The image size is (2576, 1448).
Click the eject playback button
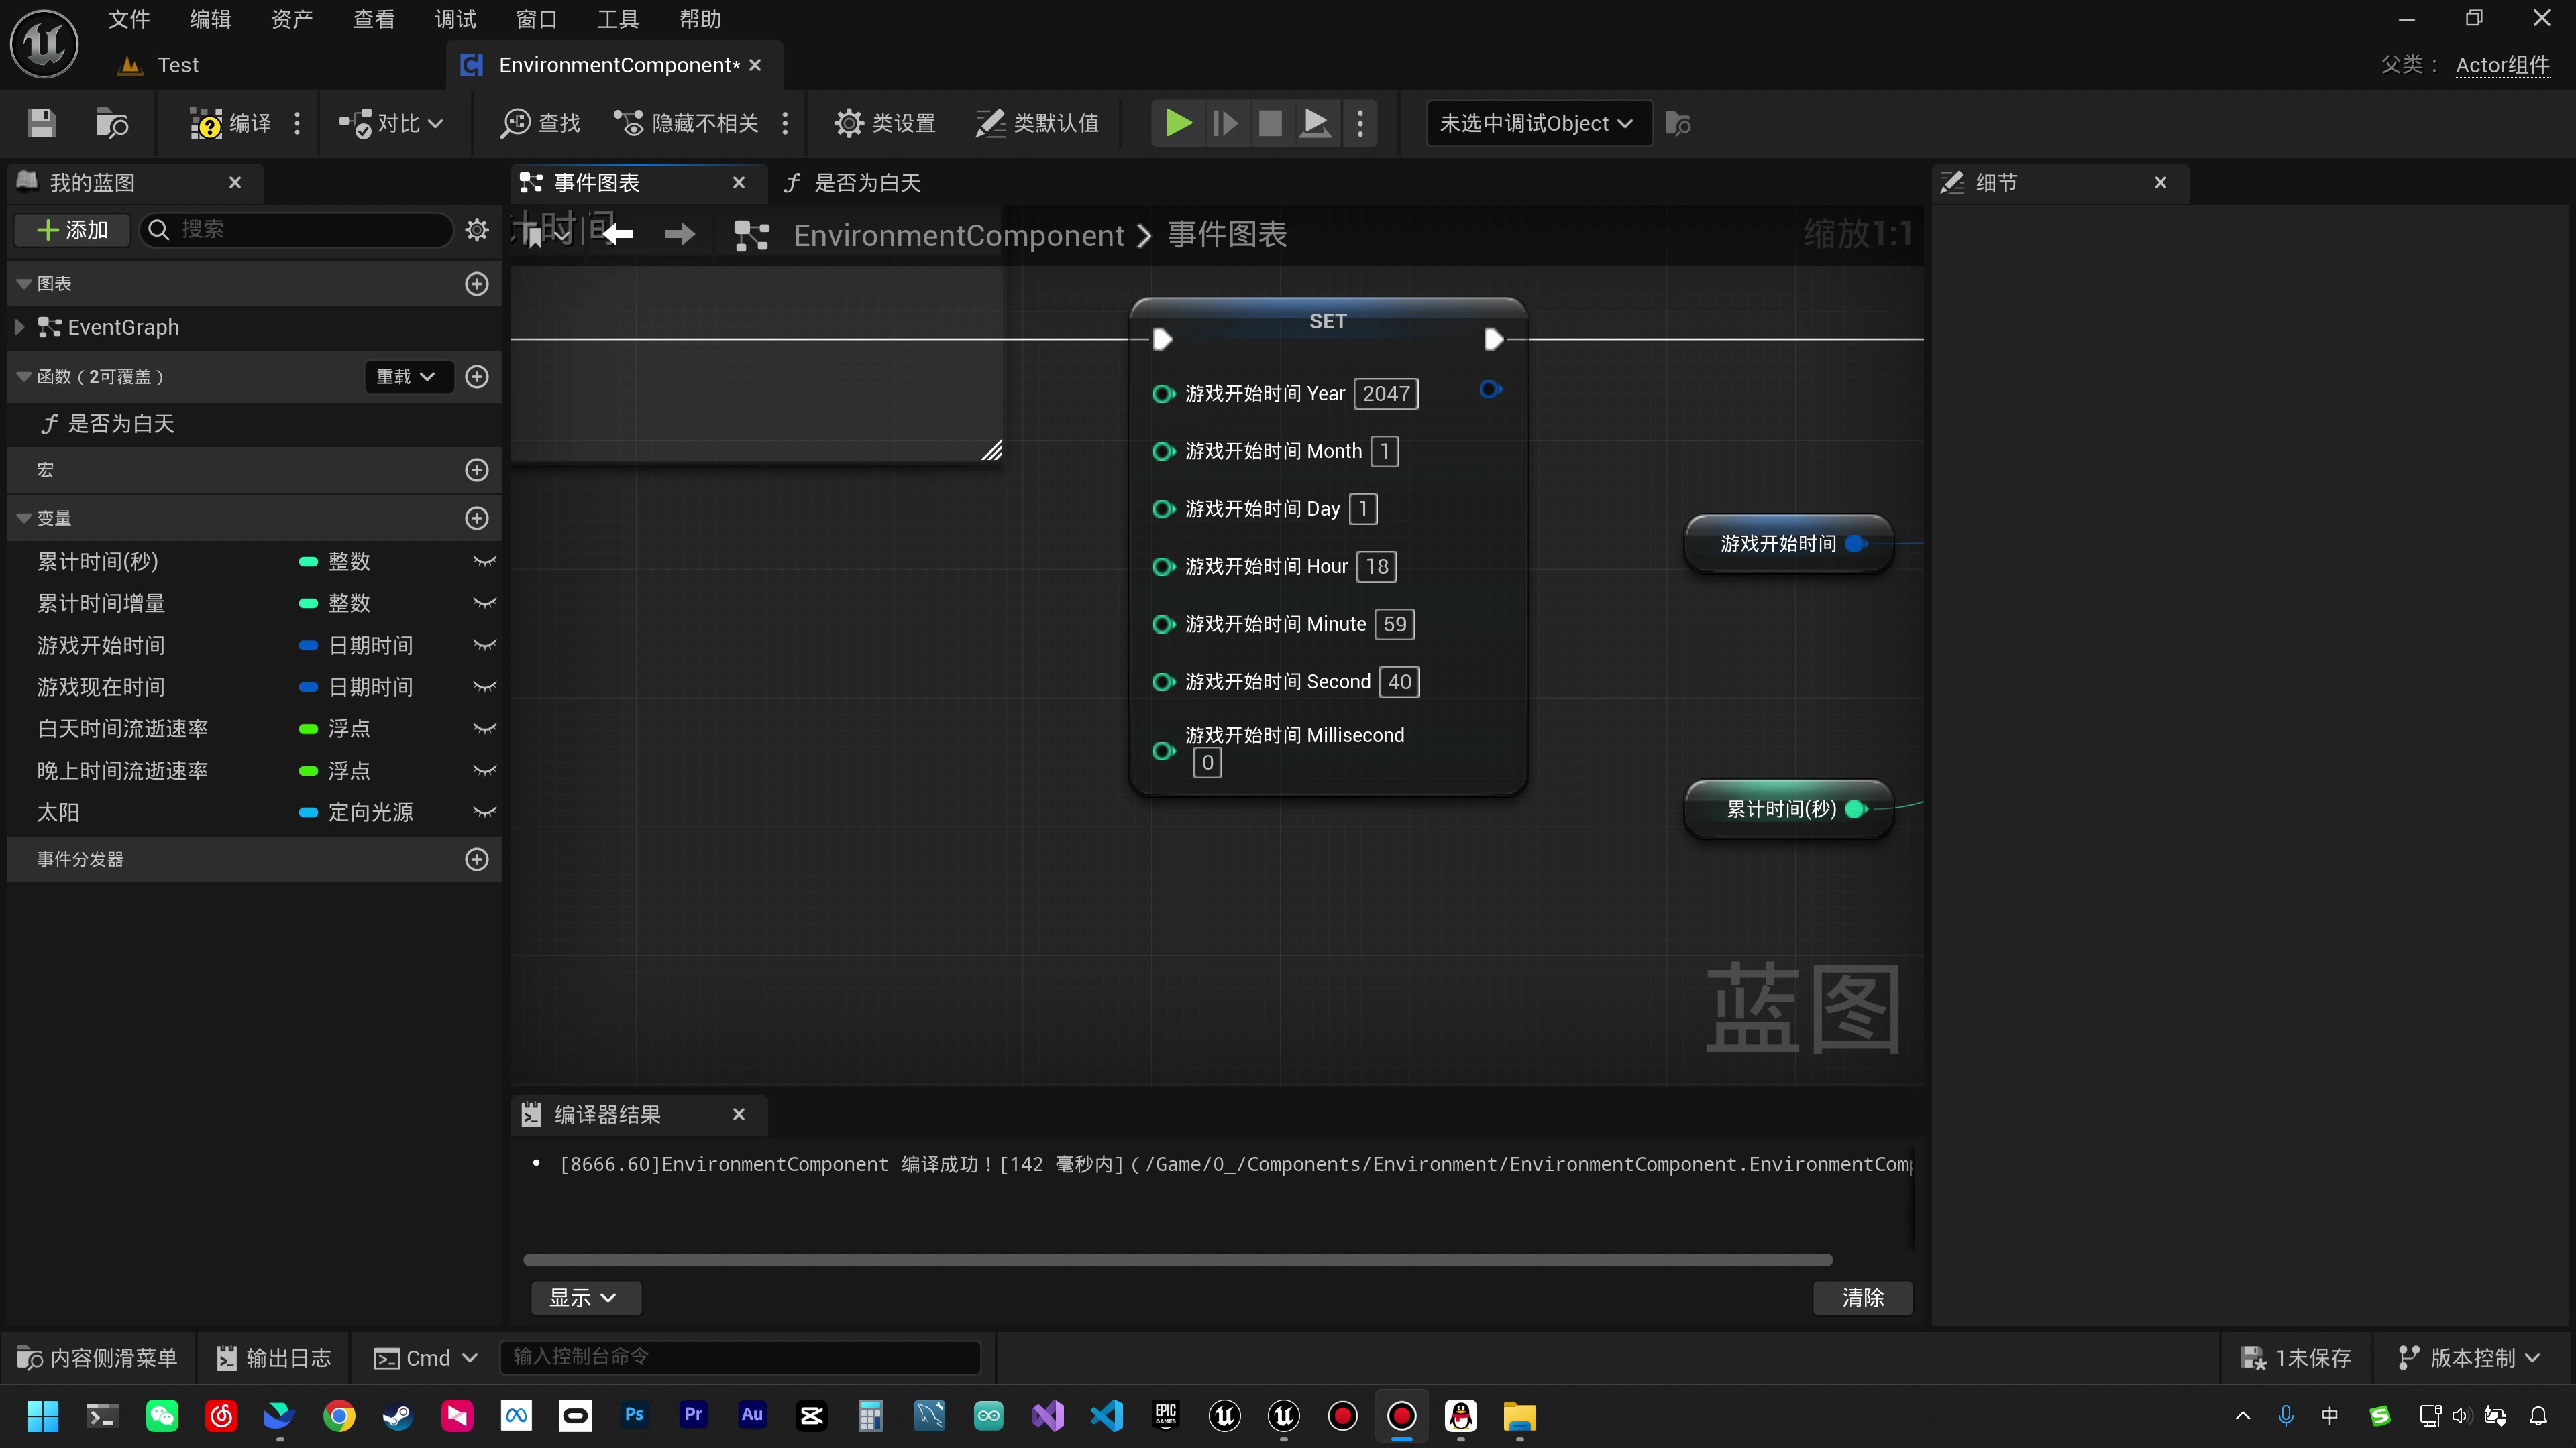[x=1315, y=123]
